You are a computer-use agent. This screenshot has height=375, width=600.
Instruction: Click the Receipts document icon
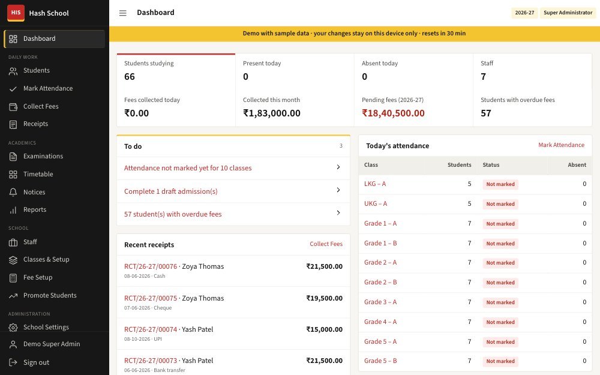pyautogui.click(x=13, y=124)
